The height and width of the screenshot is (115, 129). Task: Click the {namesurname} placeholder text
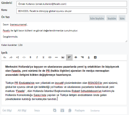click(18, 25)
